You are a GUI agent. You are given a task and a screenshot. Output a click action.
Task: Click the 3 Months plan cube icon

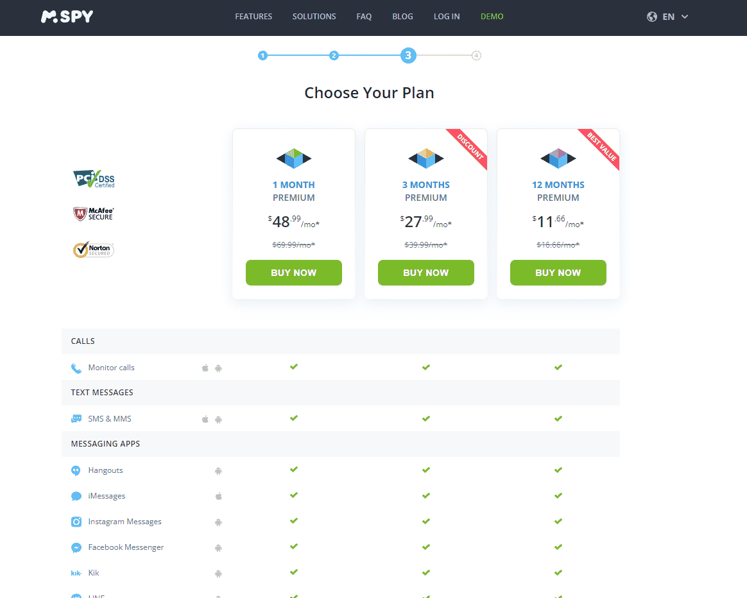click(x=426, y=158)
